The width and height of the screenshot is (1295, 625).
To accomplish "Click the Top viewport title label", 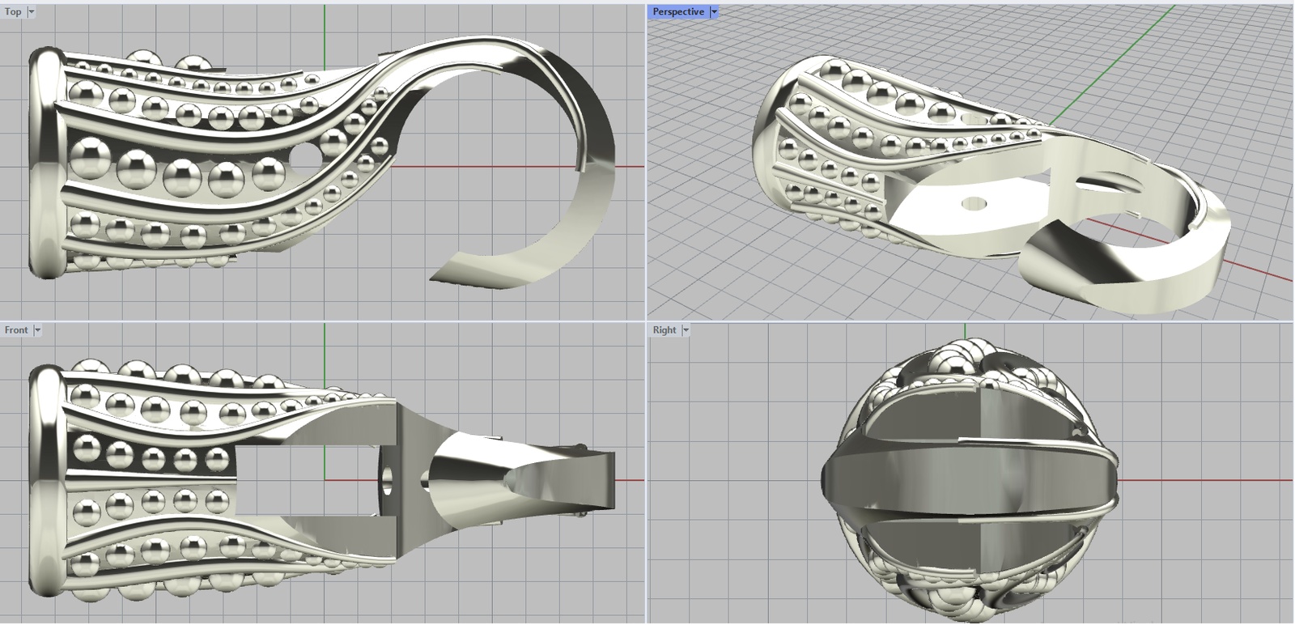I will click(x=13, y=11).
